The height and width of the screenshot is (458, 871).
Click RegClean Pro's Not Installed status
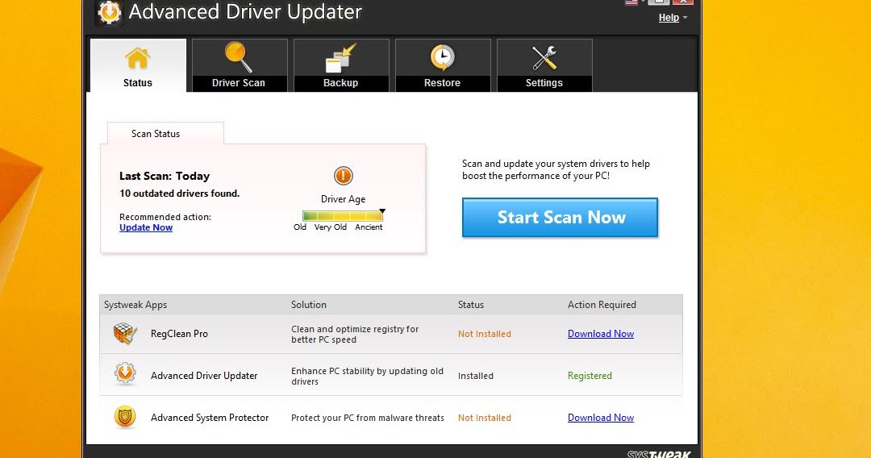485,334
